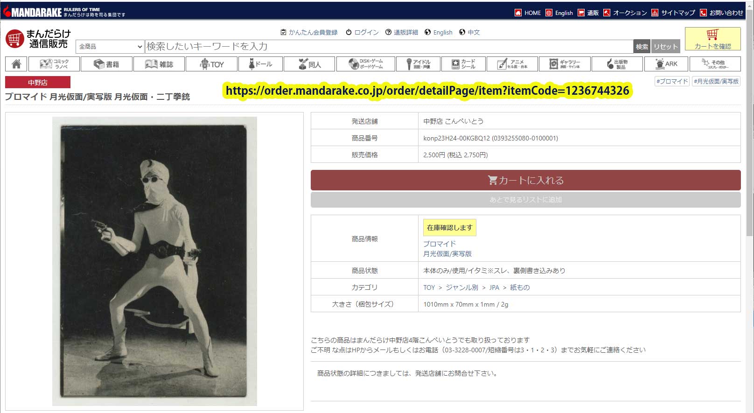This screenshot has height=413, width=754.
Task: Click the #ブロマイド hashtag tag
Action: point(672,81)
